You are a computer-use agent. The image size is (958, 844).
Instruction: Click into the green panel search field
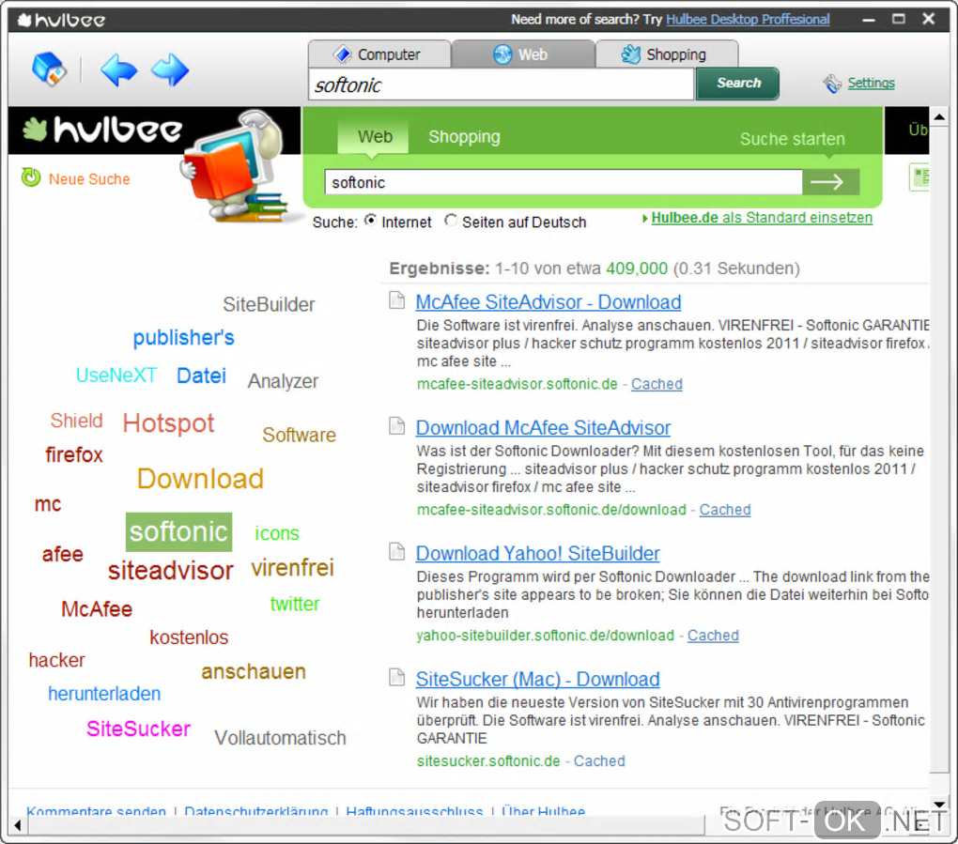[x=564, y=182]
